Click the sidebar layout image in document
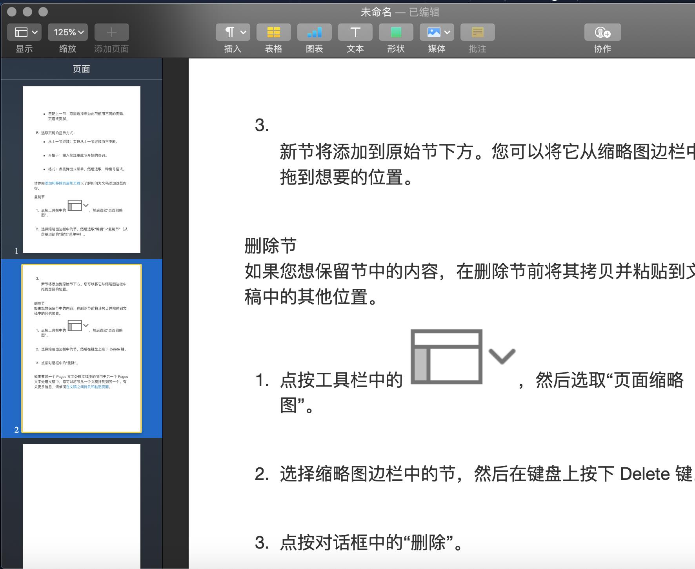The image size is (695, 569). [447, 356]
